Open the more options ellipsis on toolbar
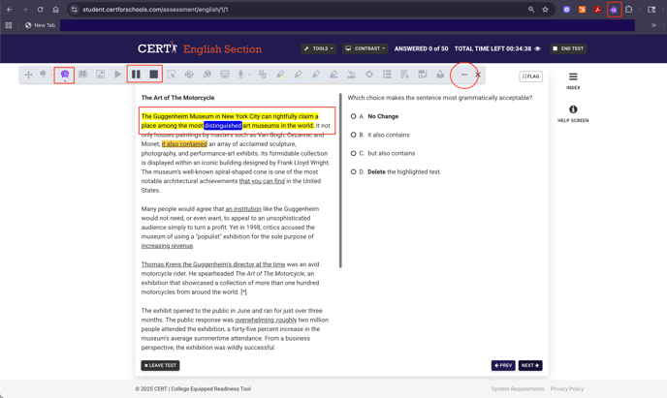 [463, 75]
